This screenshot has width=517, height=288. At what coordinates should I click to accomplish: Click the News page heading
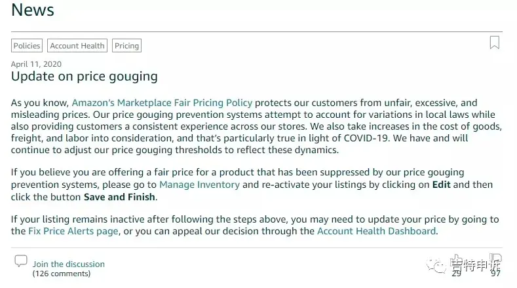pos(33,10)
